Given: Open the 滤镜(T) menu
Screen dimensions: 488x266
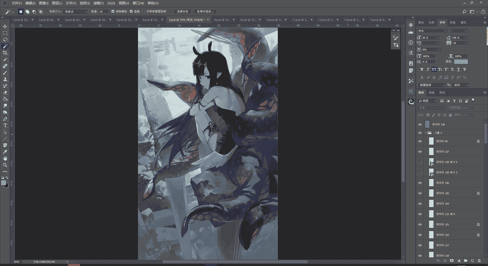Looking at the screenshot, I should point(98,3).
